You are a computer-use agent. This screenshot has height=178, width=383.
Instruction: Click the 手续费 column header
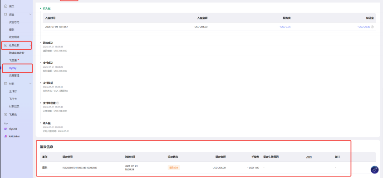[255, 157]
